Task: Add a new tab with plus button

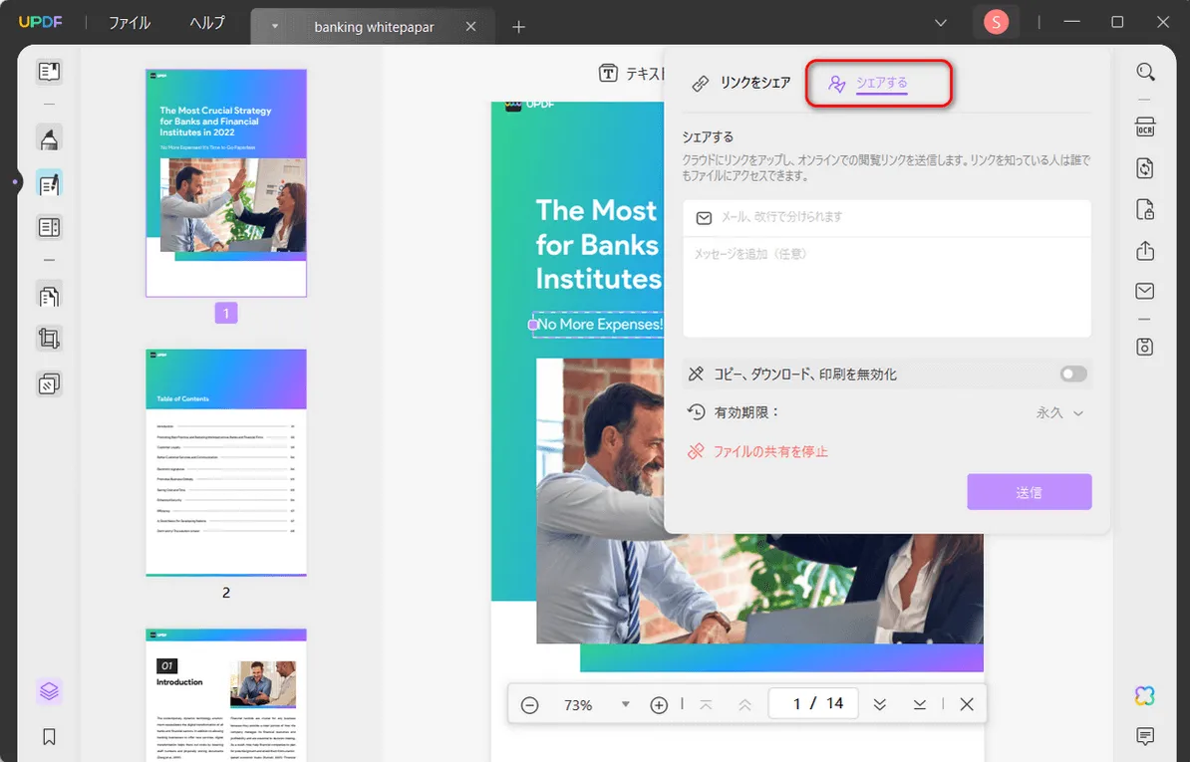Action: tap(518, 27)
